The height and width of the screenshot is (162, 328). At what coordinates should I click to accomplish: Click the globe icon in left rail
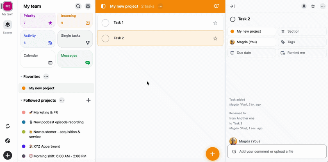[8, 141]
